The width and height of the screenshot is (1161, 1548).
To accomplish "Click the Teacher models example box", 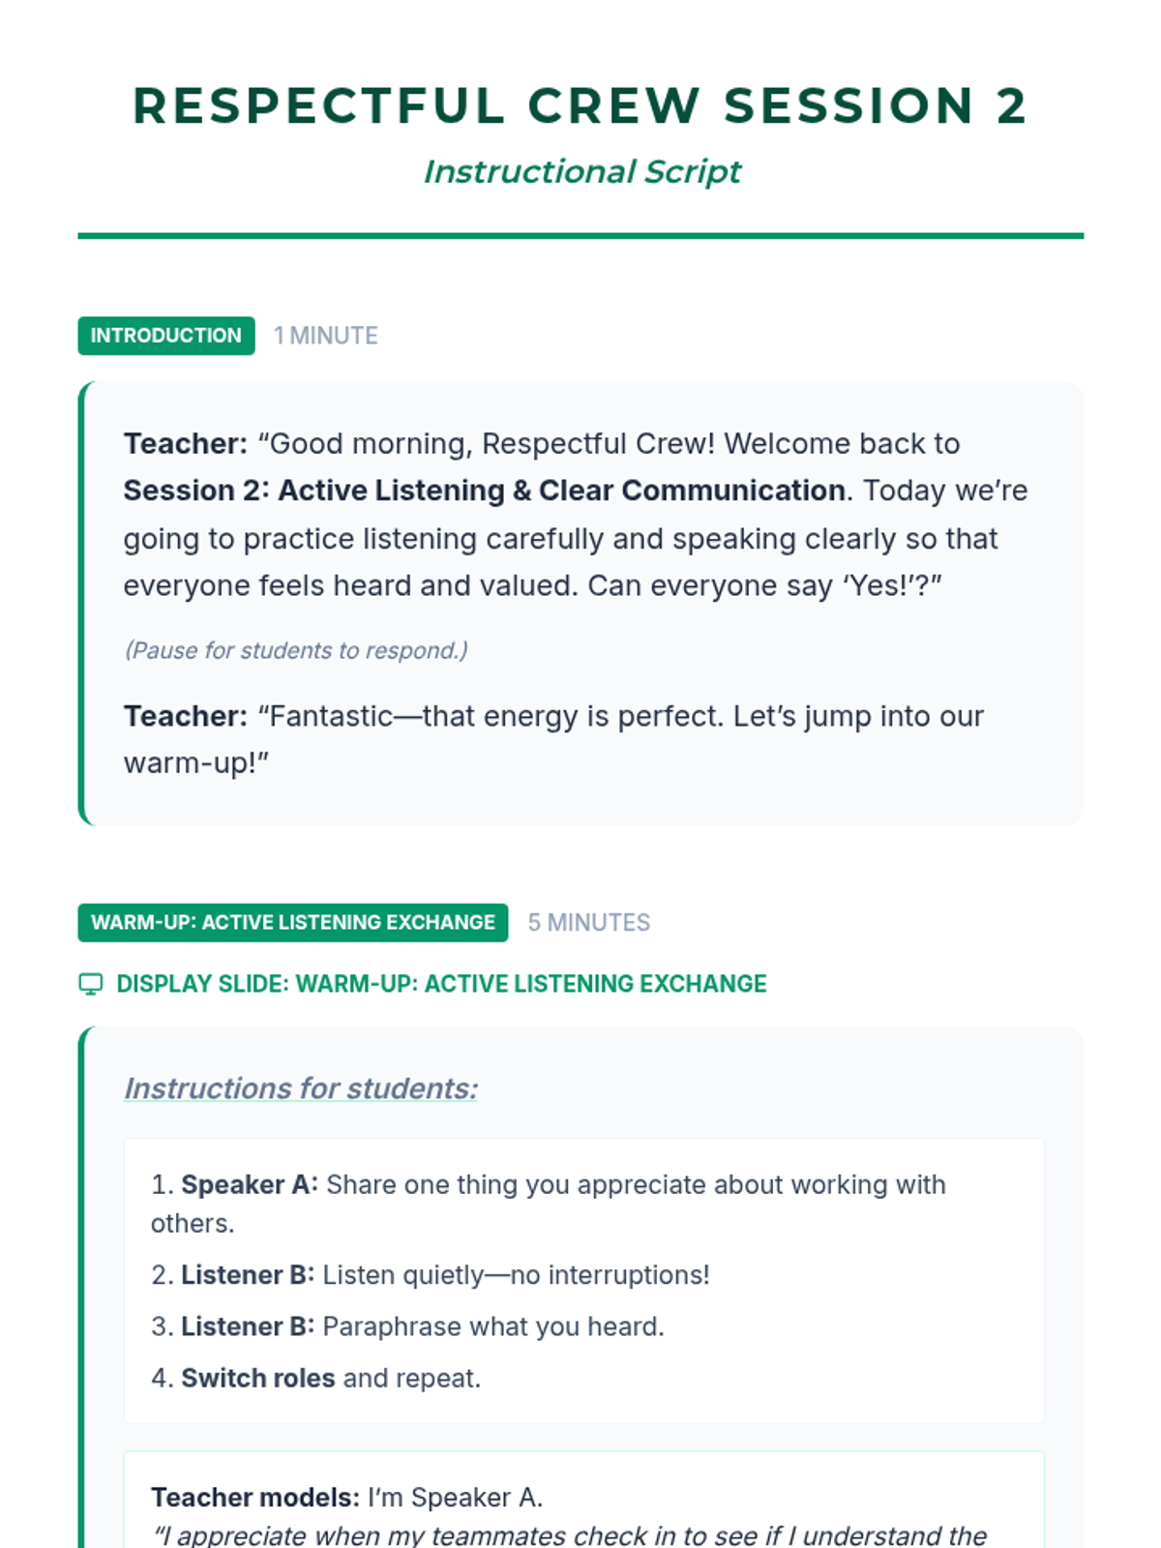I will coord(584,1500).
